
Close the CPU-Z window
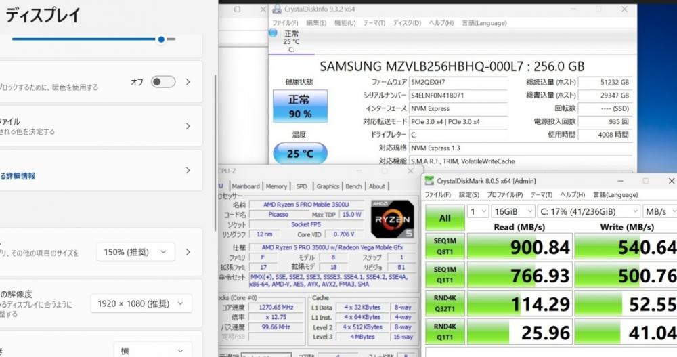[410, 171]
